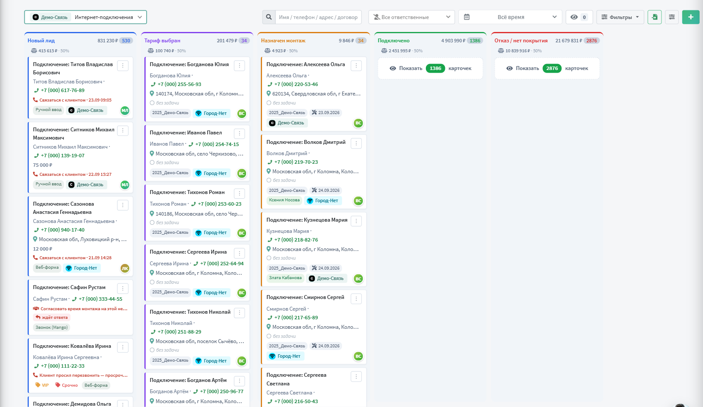Click the Подключено column title
The height and width of the screenshot is (407, 703).
point(393,41)
